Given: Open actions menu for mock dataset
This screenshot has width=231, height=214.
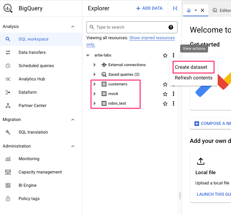Looking at the screenshot, I should coord(173,94).
